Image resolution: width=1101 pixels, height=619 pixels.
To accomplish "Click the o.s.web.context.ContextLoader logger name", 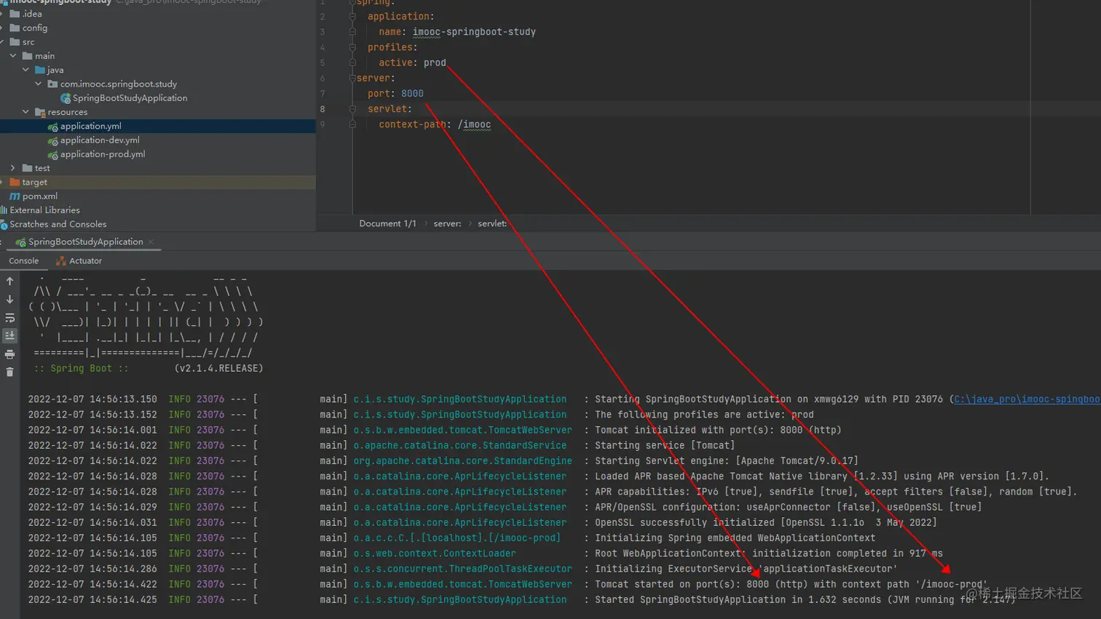I will coord(435,554).
